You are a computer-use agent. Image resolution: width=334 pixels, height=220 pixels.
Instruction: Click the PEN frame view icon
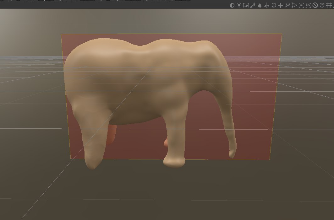coord(308,5)
